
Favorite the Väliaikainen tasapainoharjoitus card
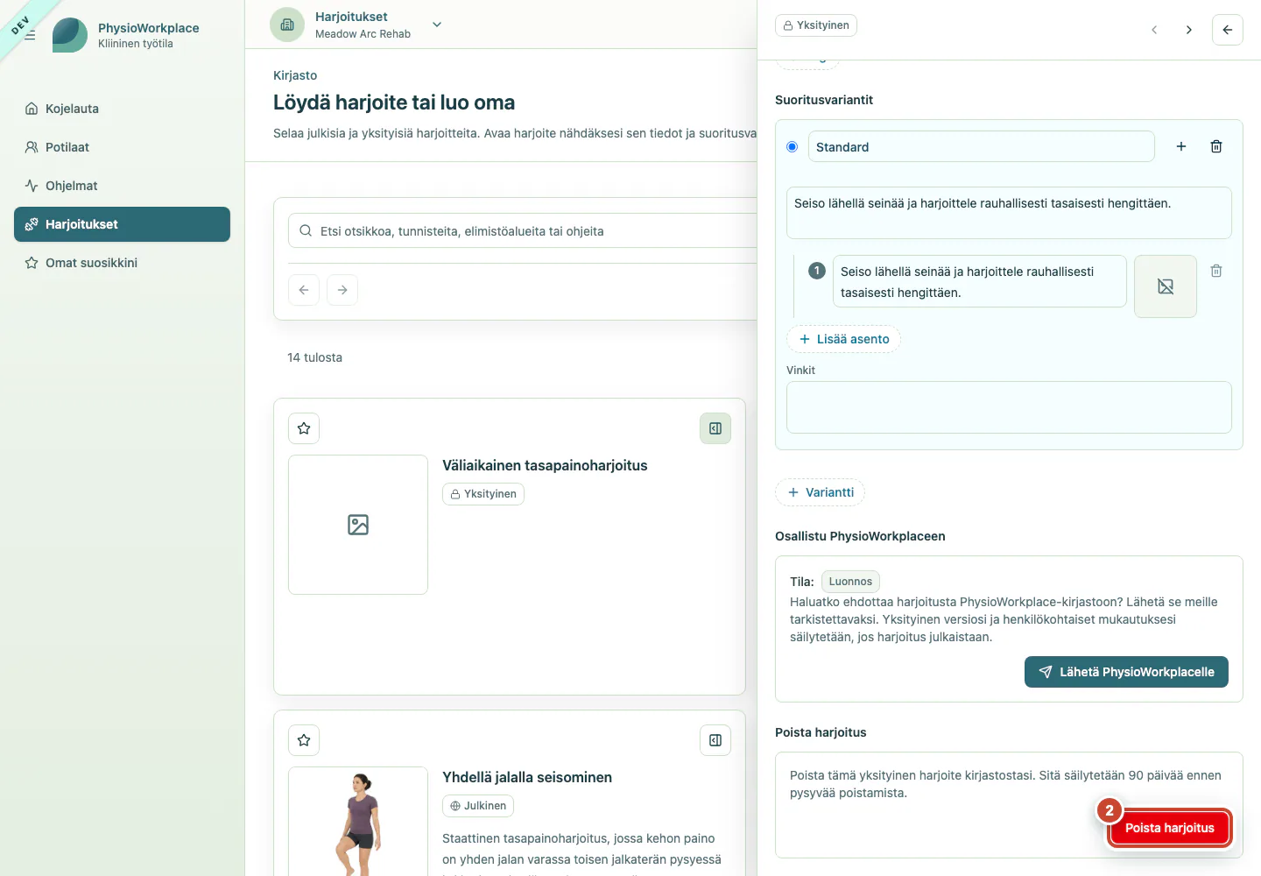(x=304, y=428)
